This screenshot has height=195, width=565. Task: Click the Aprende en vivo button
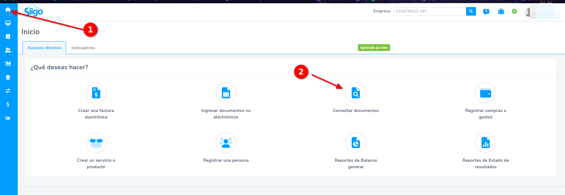coord(374,47)
